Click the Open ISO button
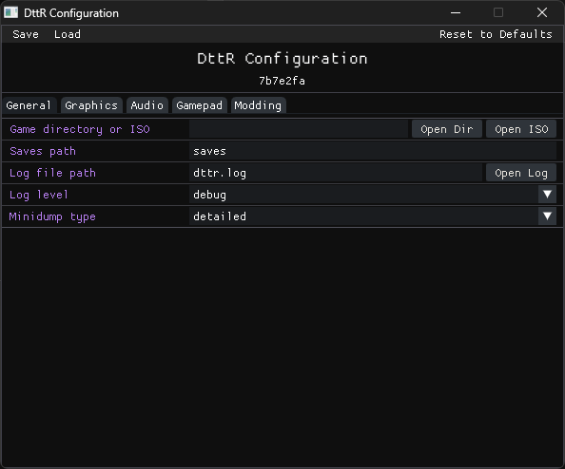 521,129
